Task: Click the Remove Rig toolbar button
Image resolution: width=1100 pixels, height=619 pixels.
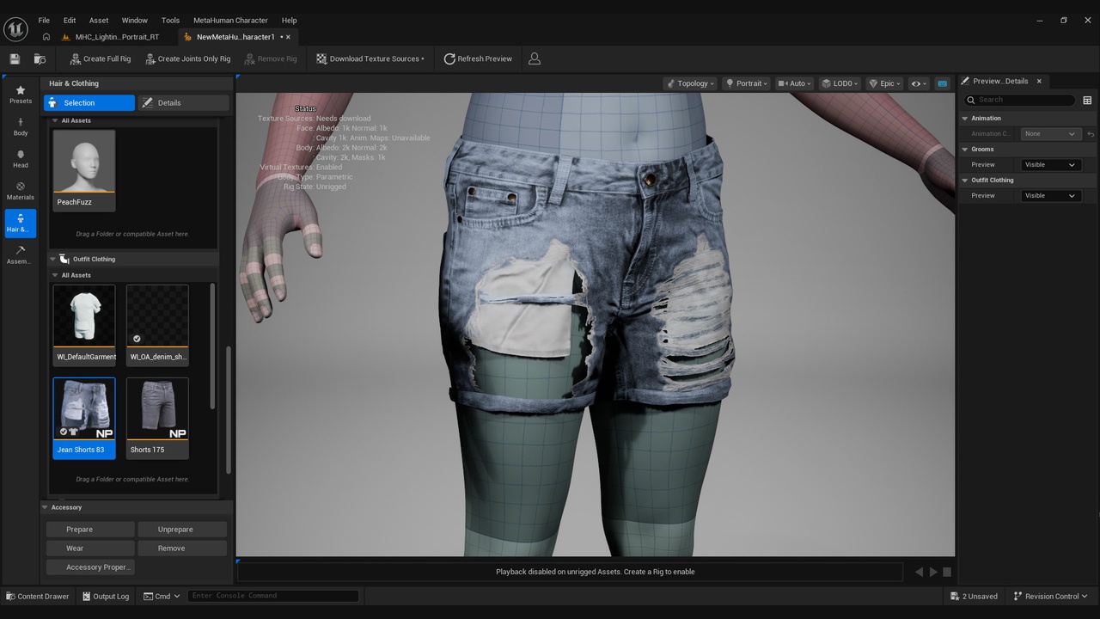Action: [271, 58]
